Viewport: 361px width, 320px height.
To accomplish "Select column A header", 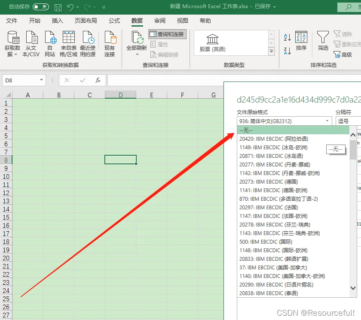I will click(x=28, y=95).
